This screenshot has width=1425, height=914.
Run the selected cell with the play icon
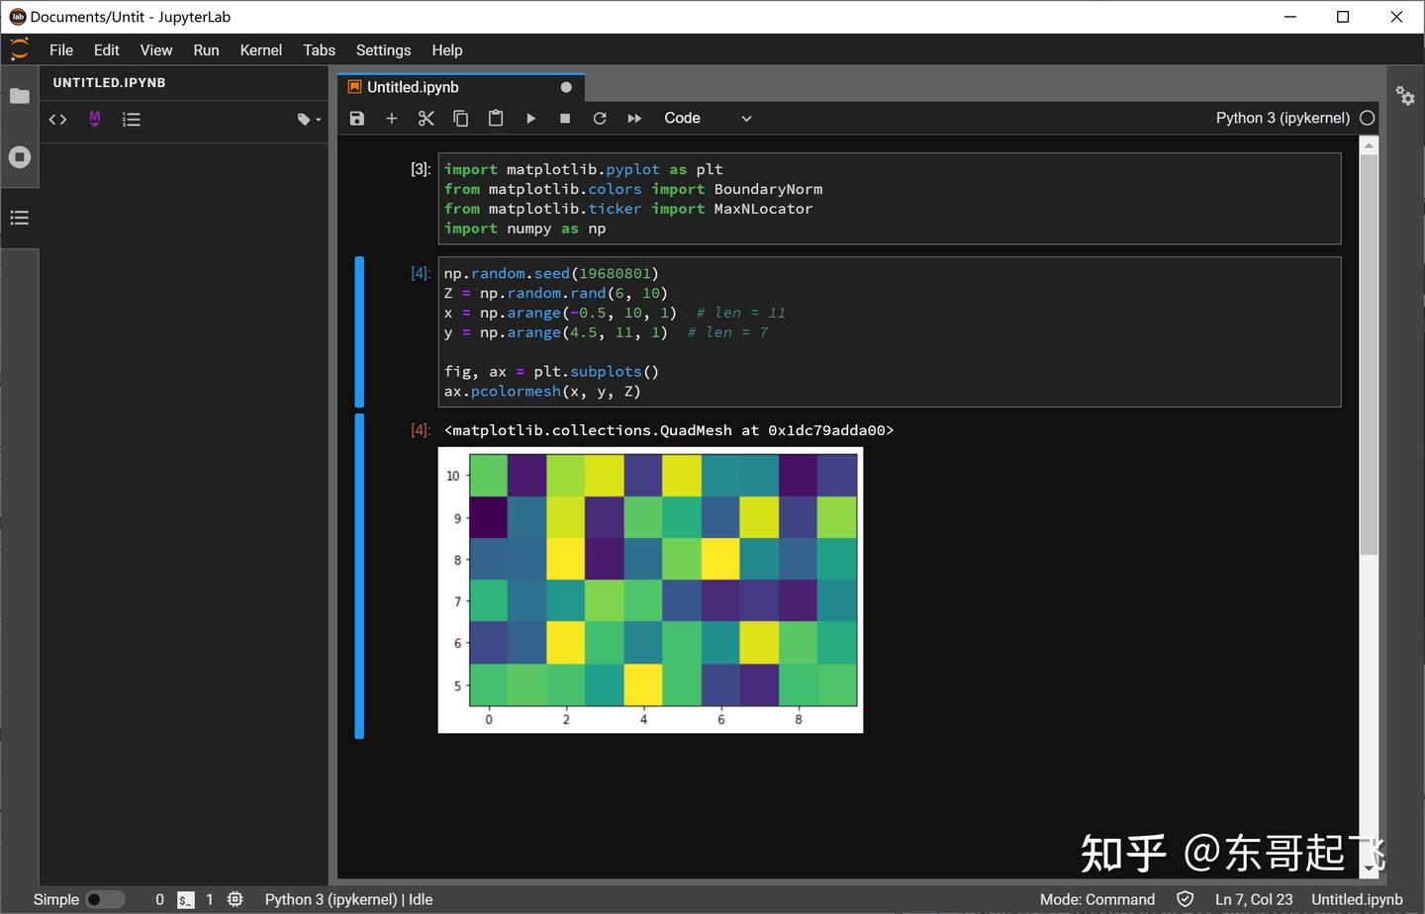coord(531,118)
